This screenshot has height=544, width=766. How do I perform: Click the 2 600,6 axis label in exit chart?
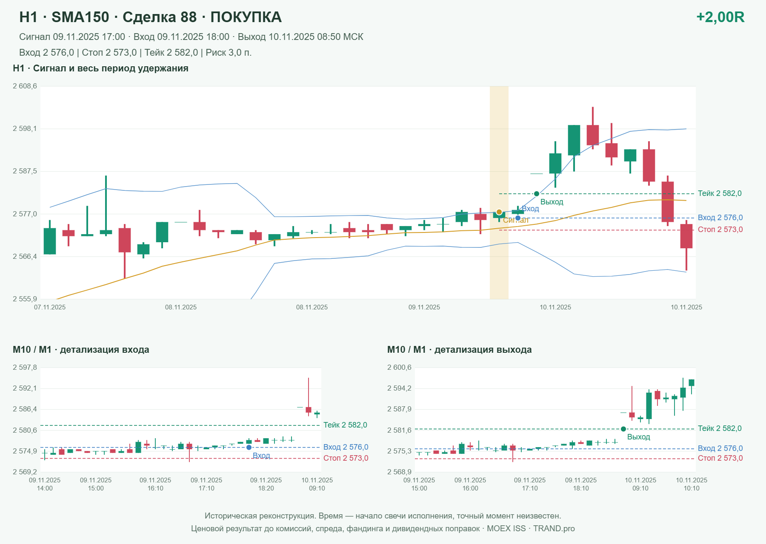[x=399, y=368]
